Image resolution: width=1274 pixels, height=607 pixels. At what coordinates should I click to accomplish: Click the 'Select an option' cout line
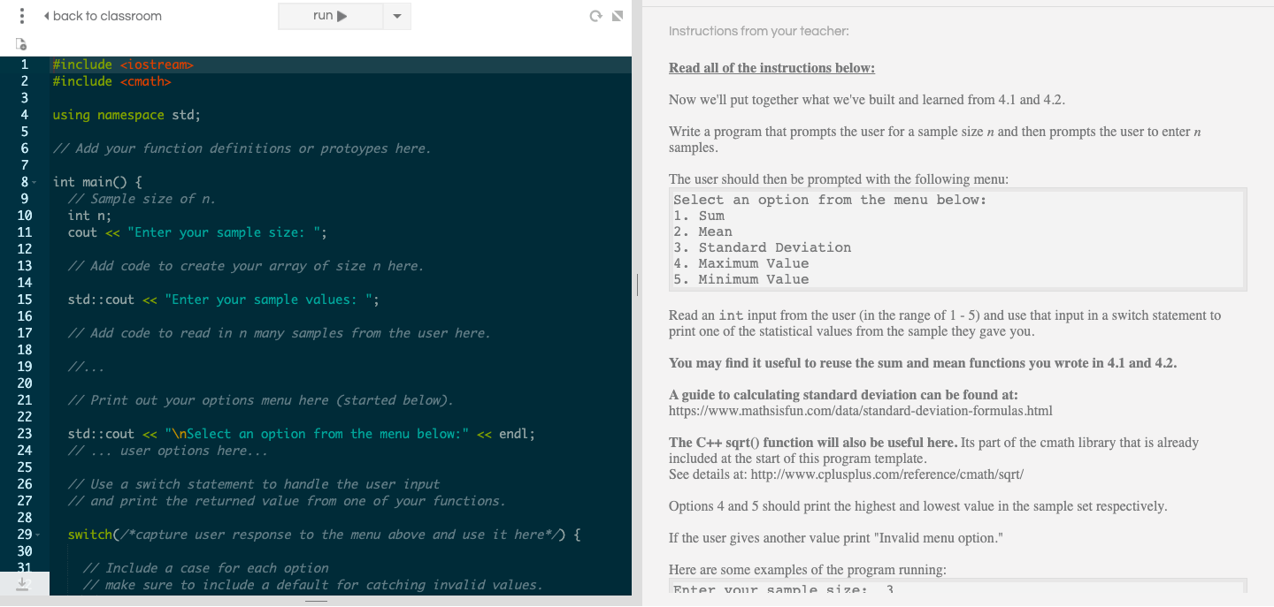[302, 434]
